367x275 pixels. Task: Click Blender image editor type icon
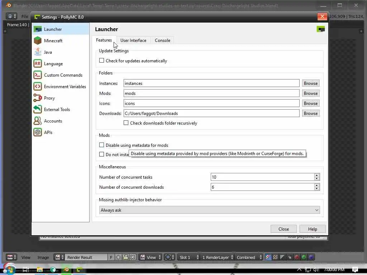coord(11,257)
